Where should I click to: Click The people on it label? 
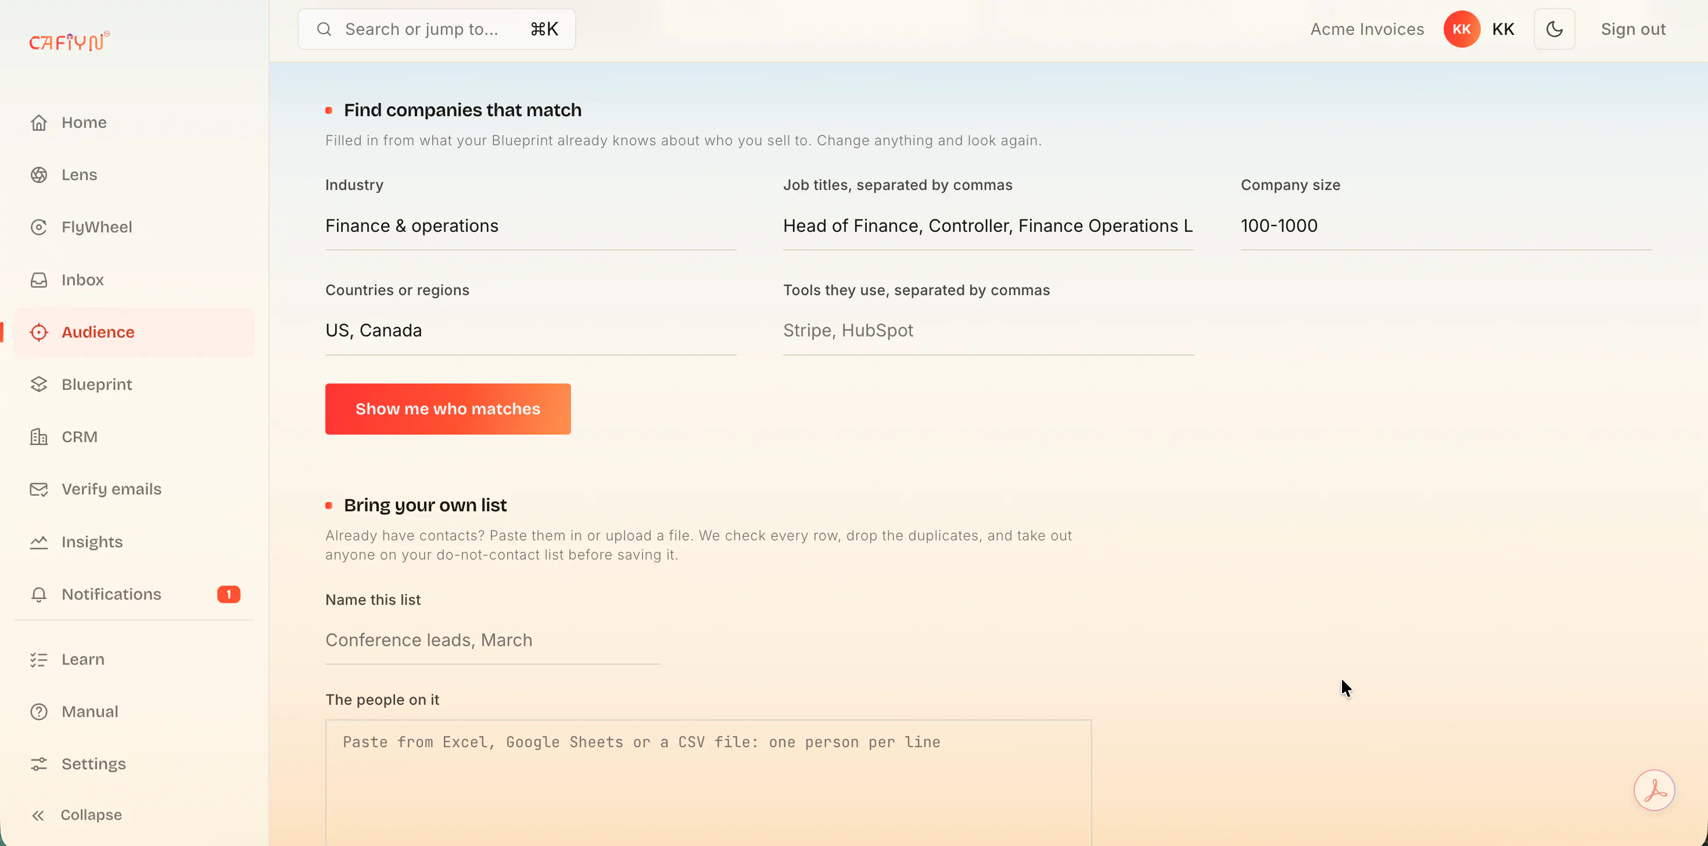[382, 700]
